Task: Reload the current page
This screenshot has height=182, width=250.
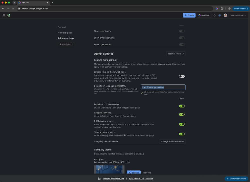Action: click(x=13, y=9)
